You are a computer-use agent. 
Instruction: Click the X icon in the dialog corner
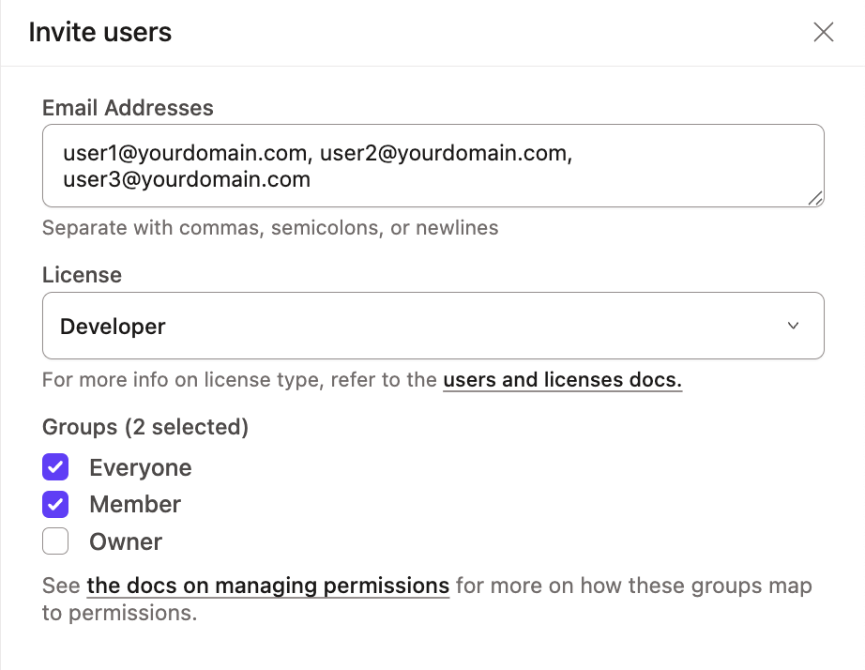823,31
